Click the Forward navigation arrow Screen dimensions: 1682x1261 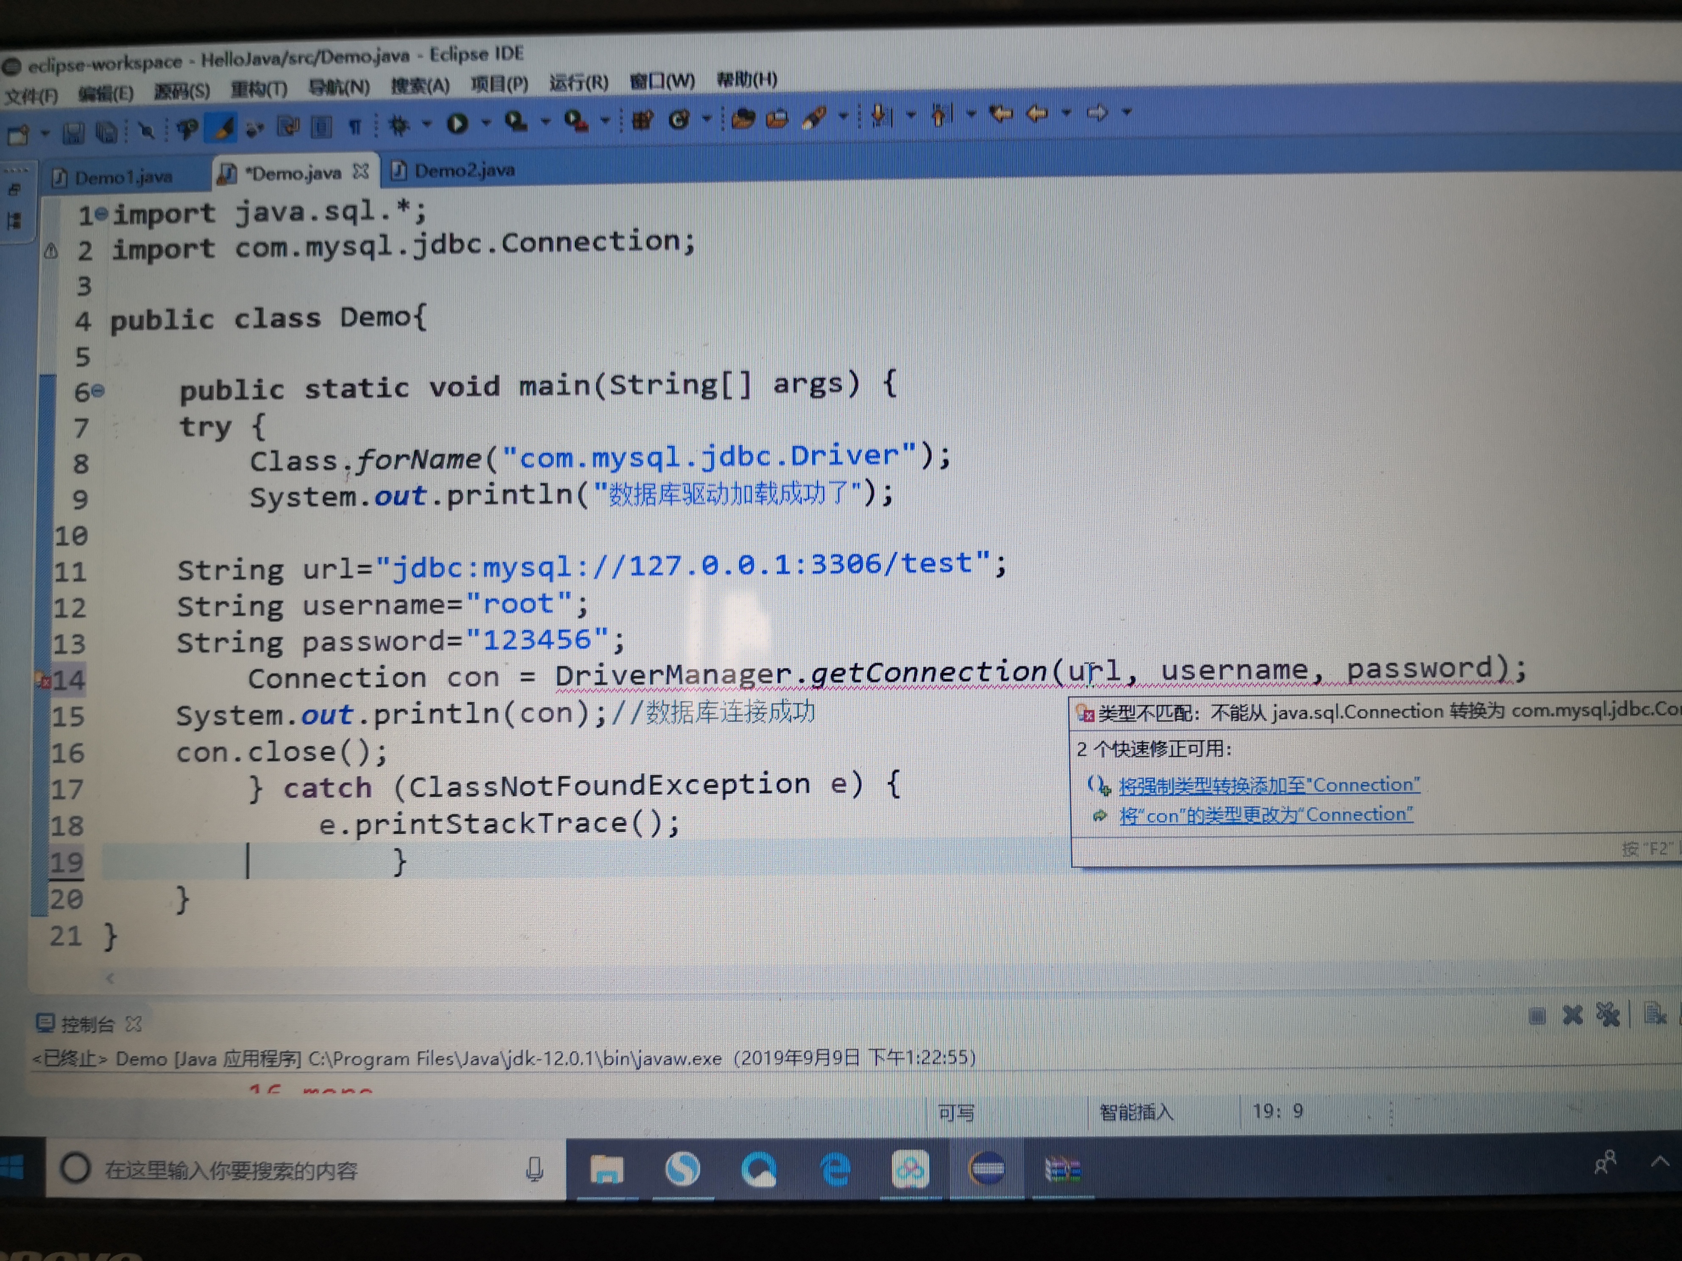1097,113
